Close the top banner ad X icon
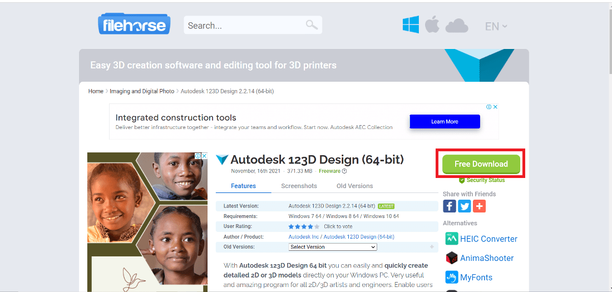 495,107
